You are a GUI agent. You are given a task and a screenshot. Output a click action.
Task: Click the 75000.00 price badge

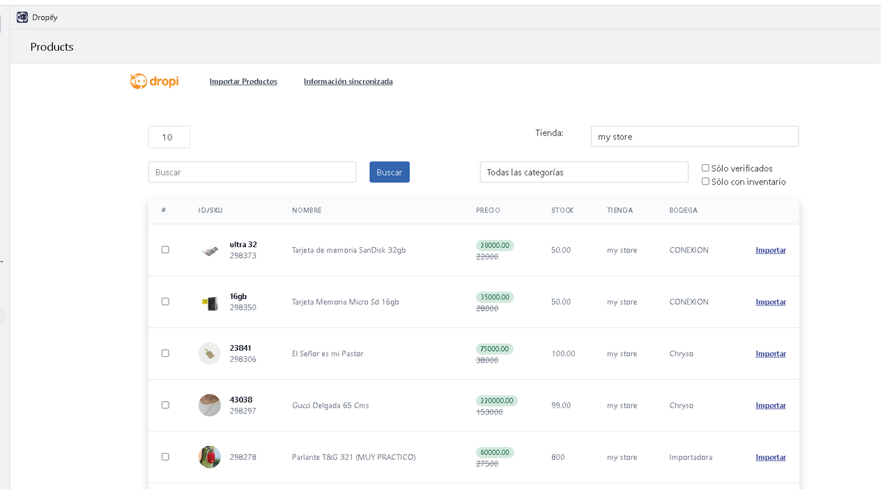pyautogui.click(x=495, y=349)
